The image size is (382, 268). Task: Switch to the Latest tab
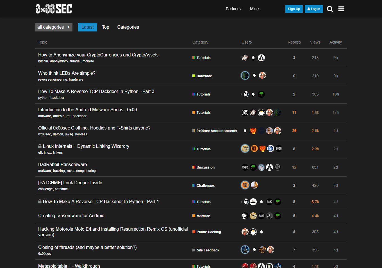tap(88, 27)
